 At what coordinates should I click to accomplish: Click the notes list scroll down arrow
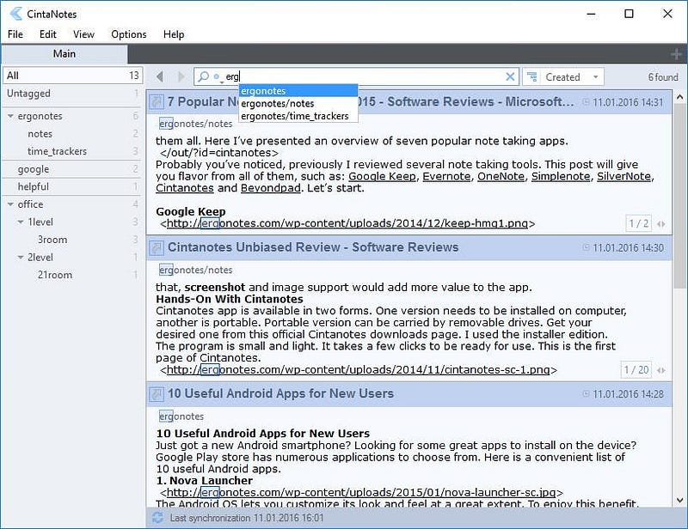pyautogui.click(x=679, y=500)
